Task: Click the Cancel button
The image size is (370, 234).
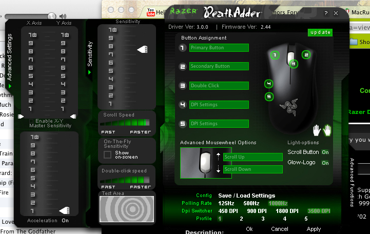Action: (x=279, y=229)
